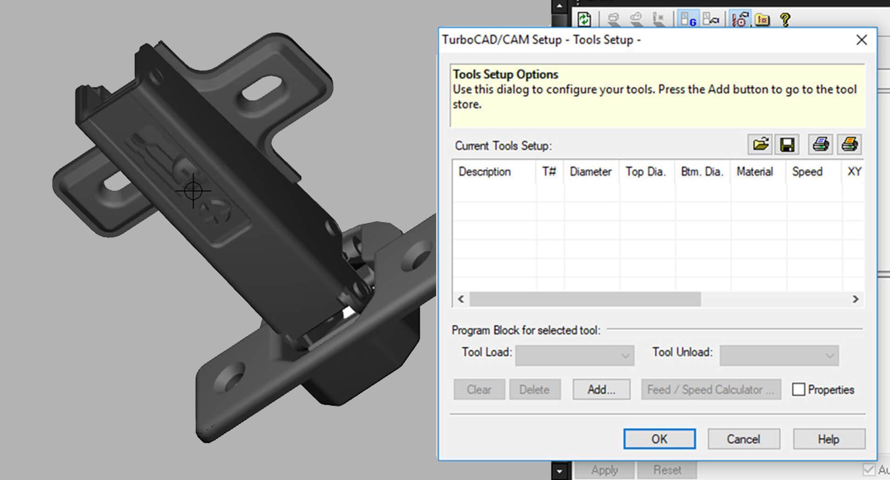Enable the Properties checkbox
Viewport: 890px width, 480px height.
pyautogui.click(x=798, y=389)
